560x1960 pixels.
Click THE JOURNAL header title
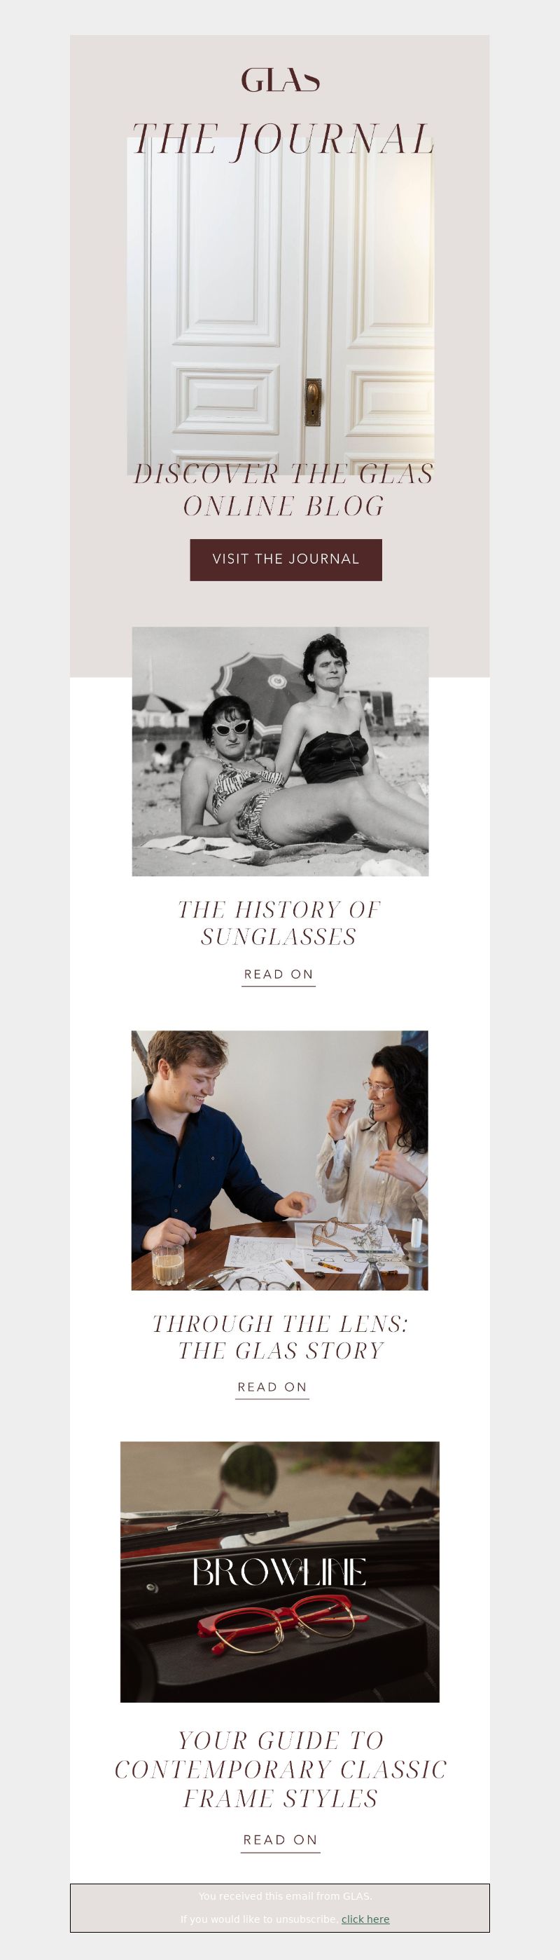(x=283, y=141)
